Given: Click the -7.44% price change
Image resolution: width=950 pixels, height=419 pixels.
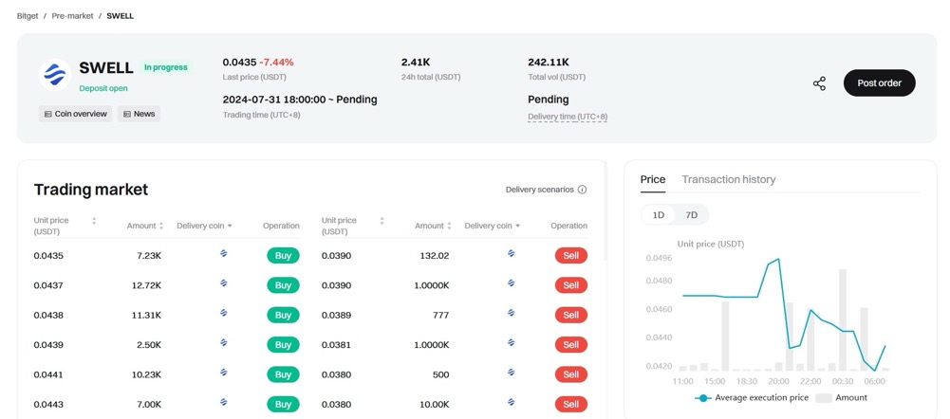Looking at the screenshot, I should (276, 62).
